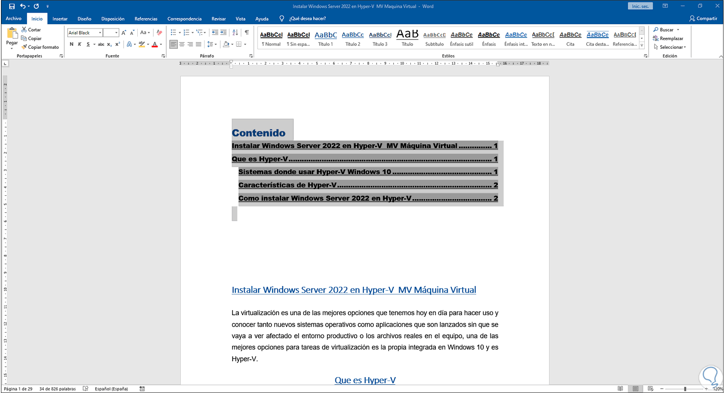
Task: Cut selection with Cortar
Action: coord(31,29)
